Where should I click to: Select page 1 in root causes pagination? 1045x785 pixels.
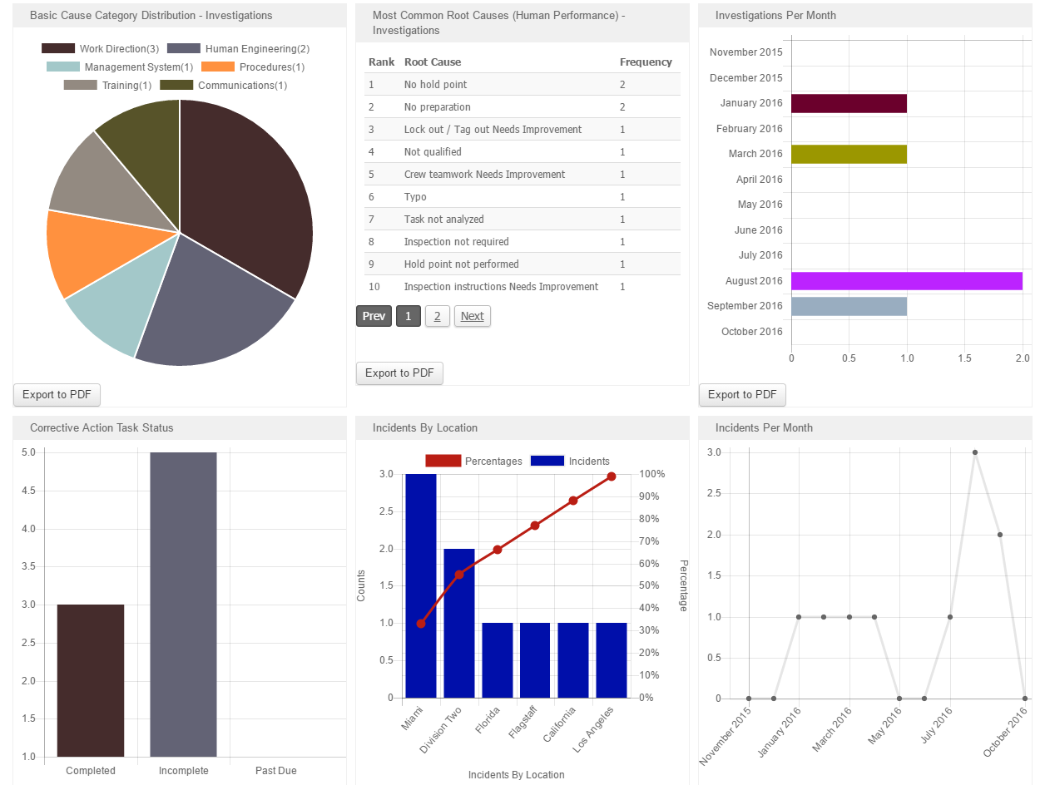(408, 316)
